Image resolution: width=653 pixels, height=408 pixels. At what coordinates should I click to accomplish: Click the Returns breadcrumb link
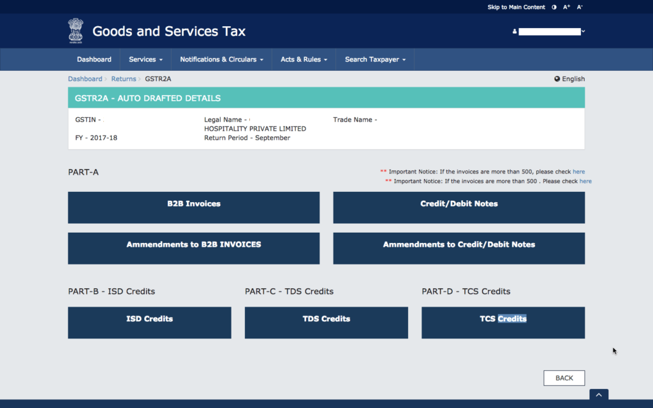124,78
